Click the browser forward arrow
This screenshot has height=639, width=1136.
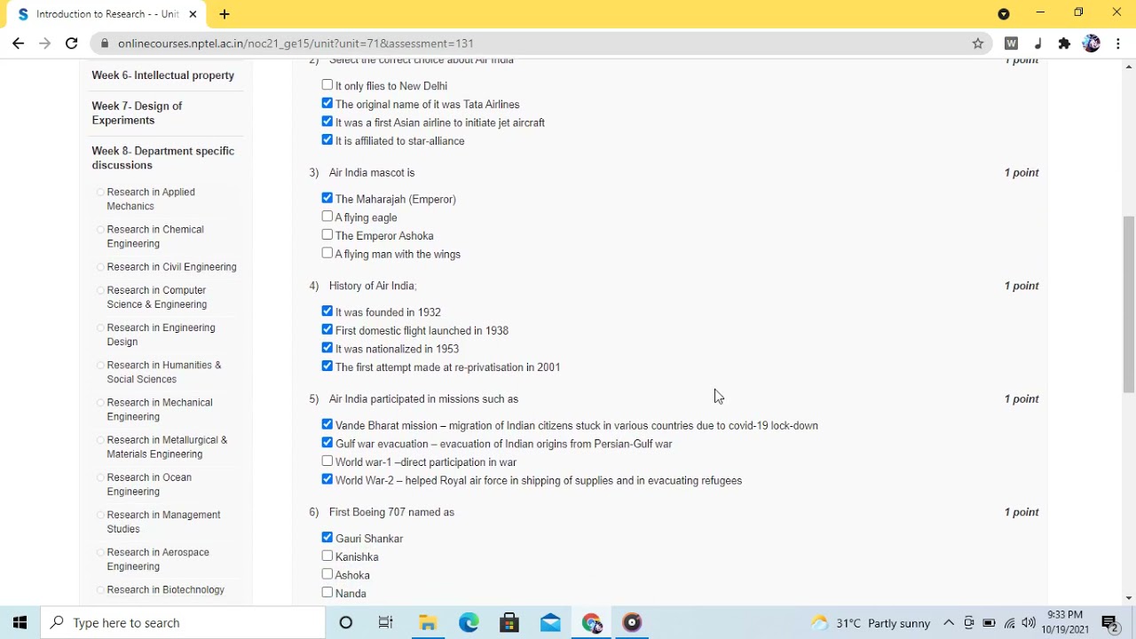[x=44, y=43]
